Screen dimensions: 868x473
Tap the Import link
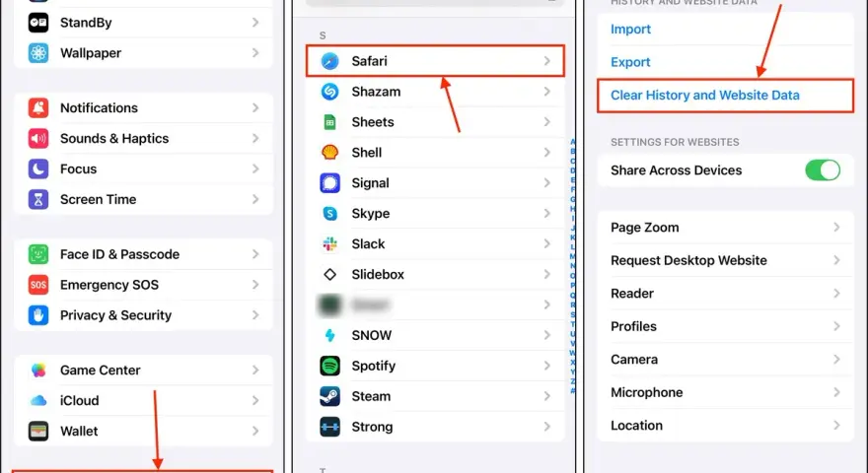(630, 30)
